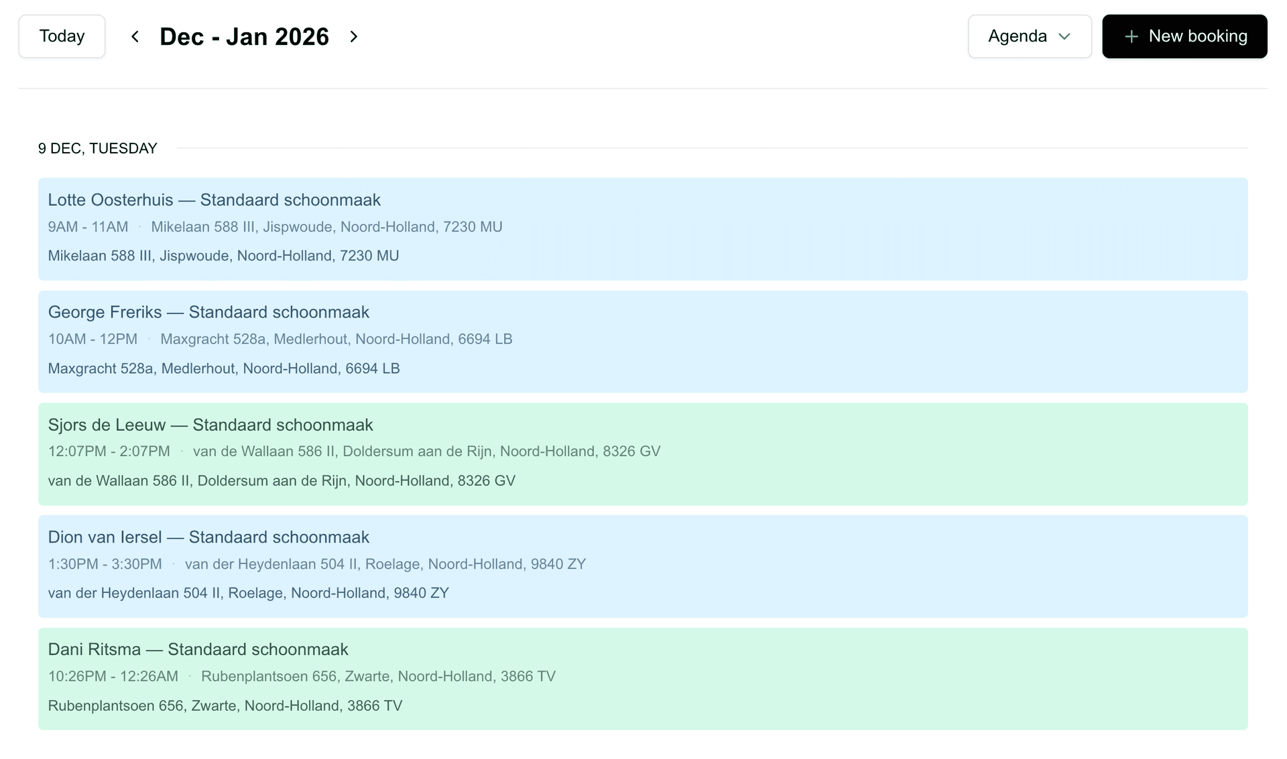Image resolution: width=1287 pixels, height=759 pixels.
Task: Click the left chevron to view previous period
Action: tap(135, 36)
